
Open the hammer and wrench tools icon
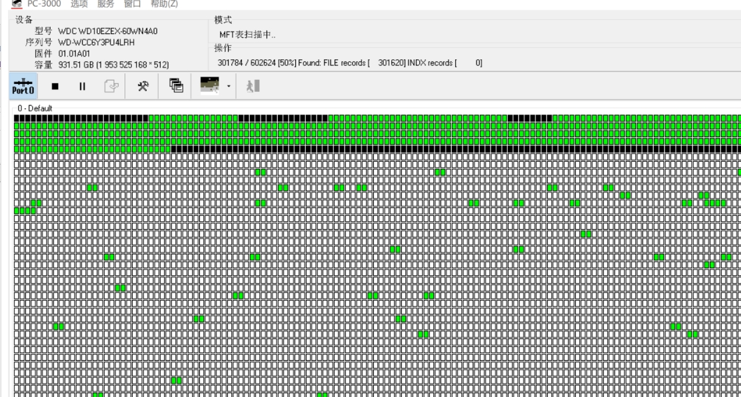click(x=143, y=86)
